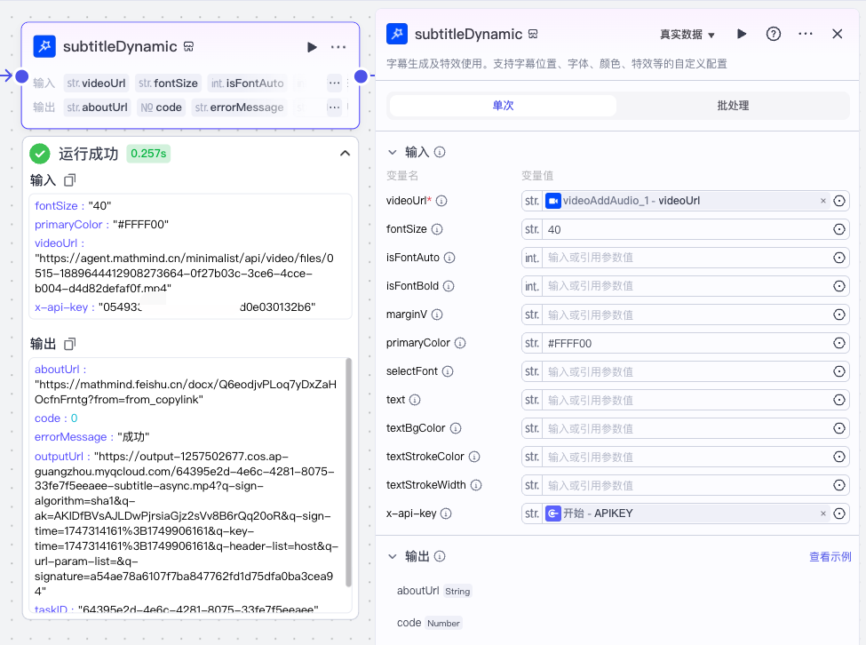Click the text parameter input field

[x=686, y=401]
